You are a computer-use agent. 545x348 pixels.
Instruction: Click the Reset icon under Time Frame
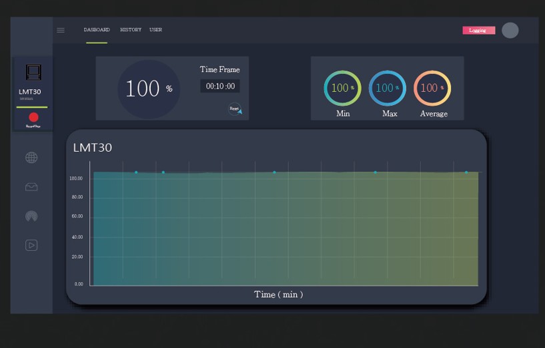click(x=235, y=108)
